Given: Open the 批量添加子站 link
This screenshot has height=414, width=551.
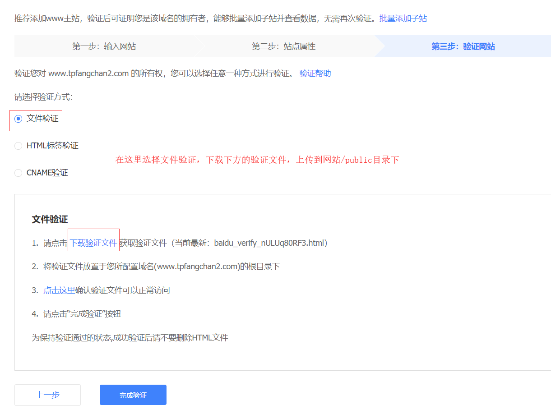Looking at the screenshot, I should [x=403, y=18].
